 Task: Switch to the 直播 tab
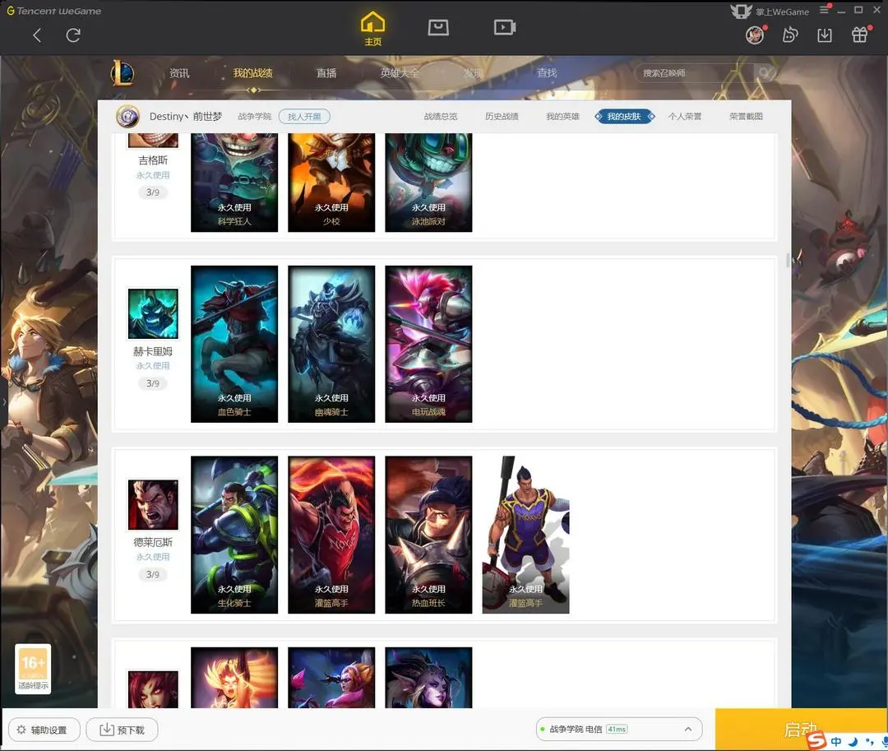click(326, 73)
